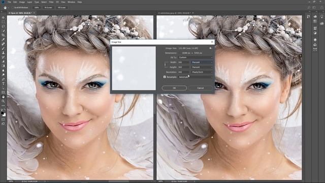Open the Resolution unit dropdown showing Pixels/Inch
The width and height of the screenshot is (325, 183).
(x=202, y=72)
